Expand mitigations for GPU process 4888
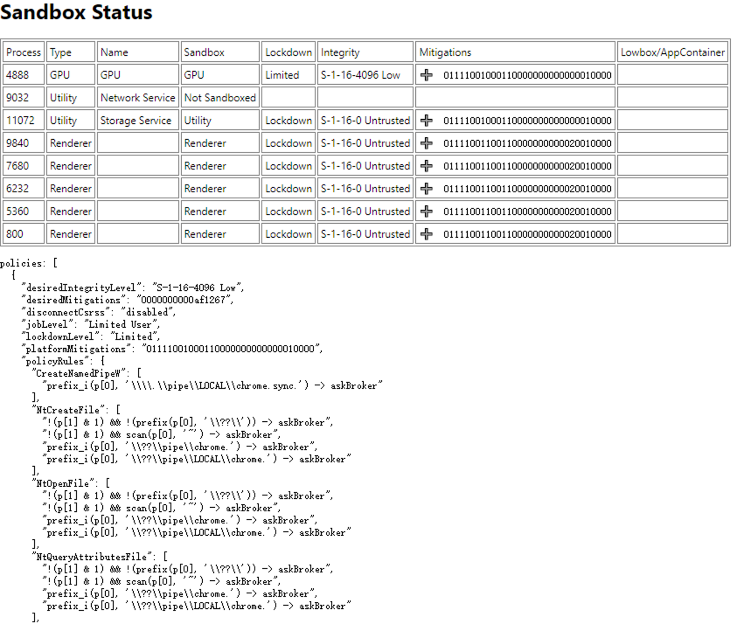The height and width of the screenshot is (624, 744). pos(426,75)
